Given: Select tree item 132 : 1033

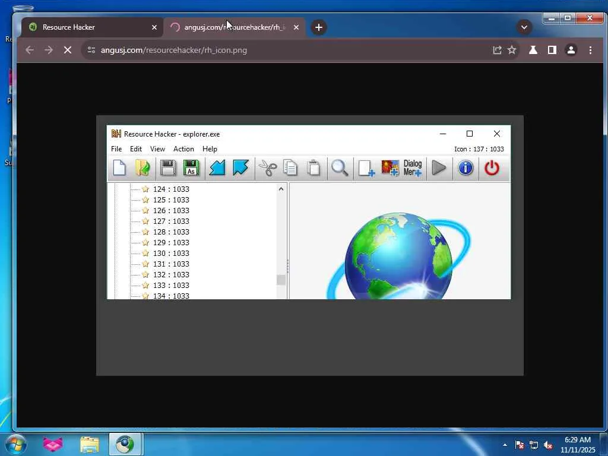Looking at the screenshot, I should tap(171, 274).
